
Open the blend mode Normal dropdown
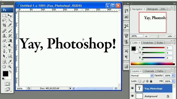[142, 76]
